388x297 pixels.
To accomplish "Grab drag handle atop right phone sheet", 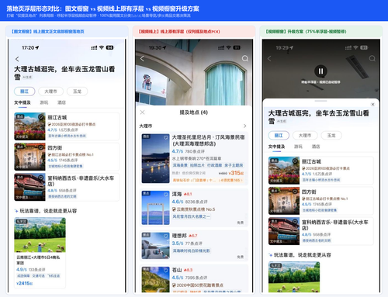I will tap(321, 101).
